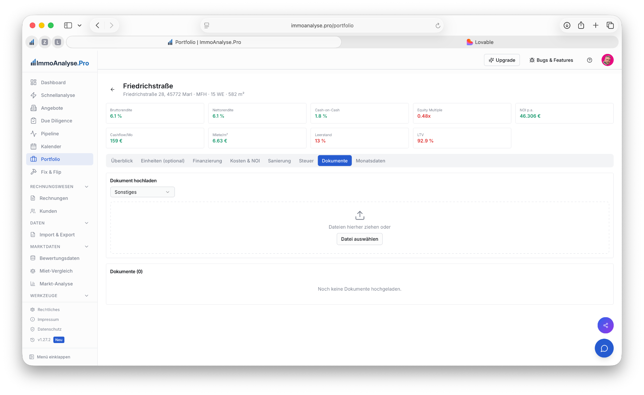Click Datei auswählen button

point(360,239)
